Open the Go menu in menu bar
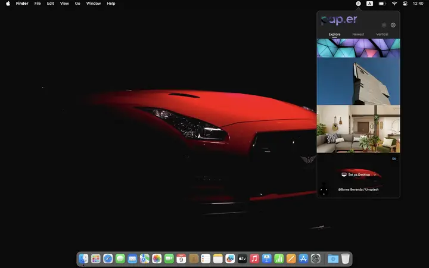 (77, 4)
